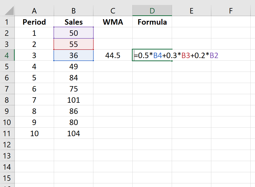Select the blue-bordered cell containing 36

(x=73, y=55)
